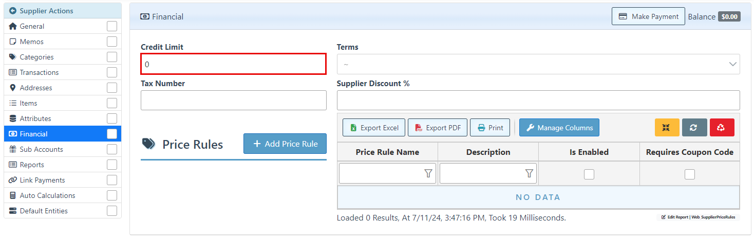Click the gray refresh icon button
The width and height of the screenshot is (754, 240).
[x=694, y=128]
